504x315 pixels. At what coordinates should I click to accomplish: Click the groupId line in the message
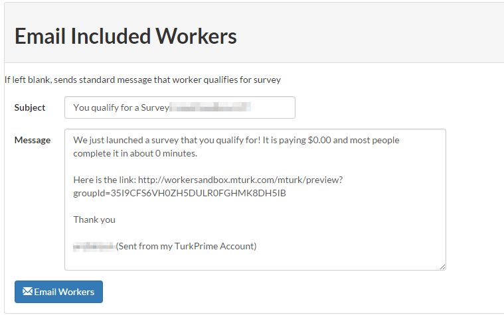179,194
